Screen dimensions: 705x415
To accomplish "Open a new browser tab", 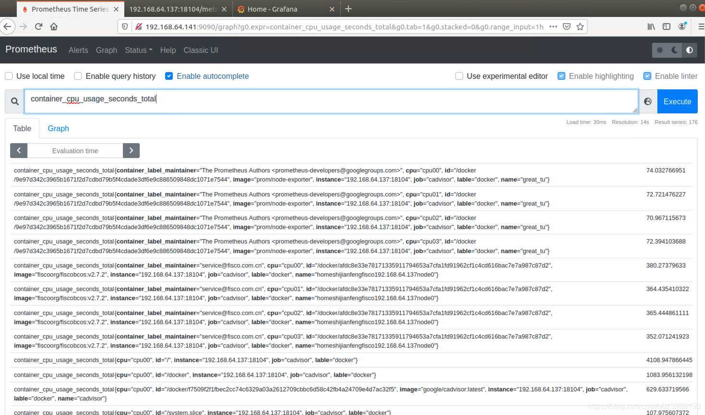I will pos(348,9).
